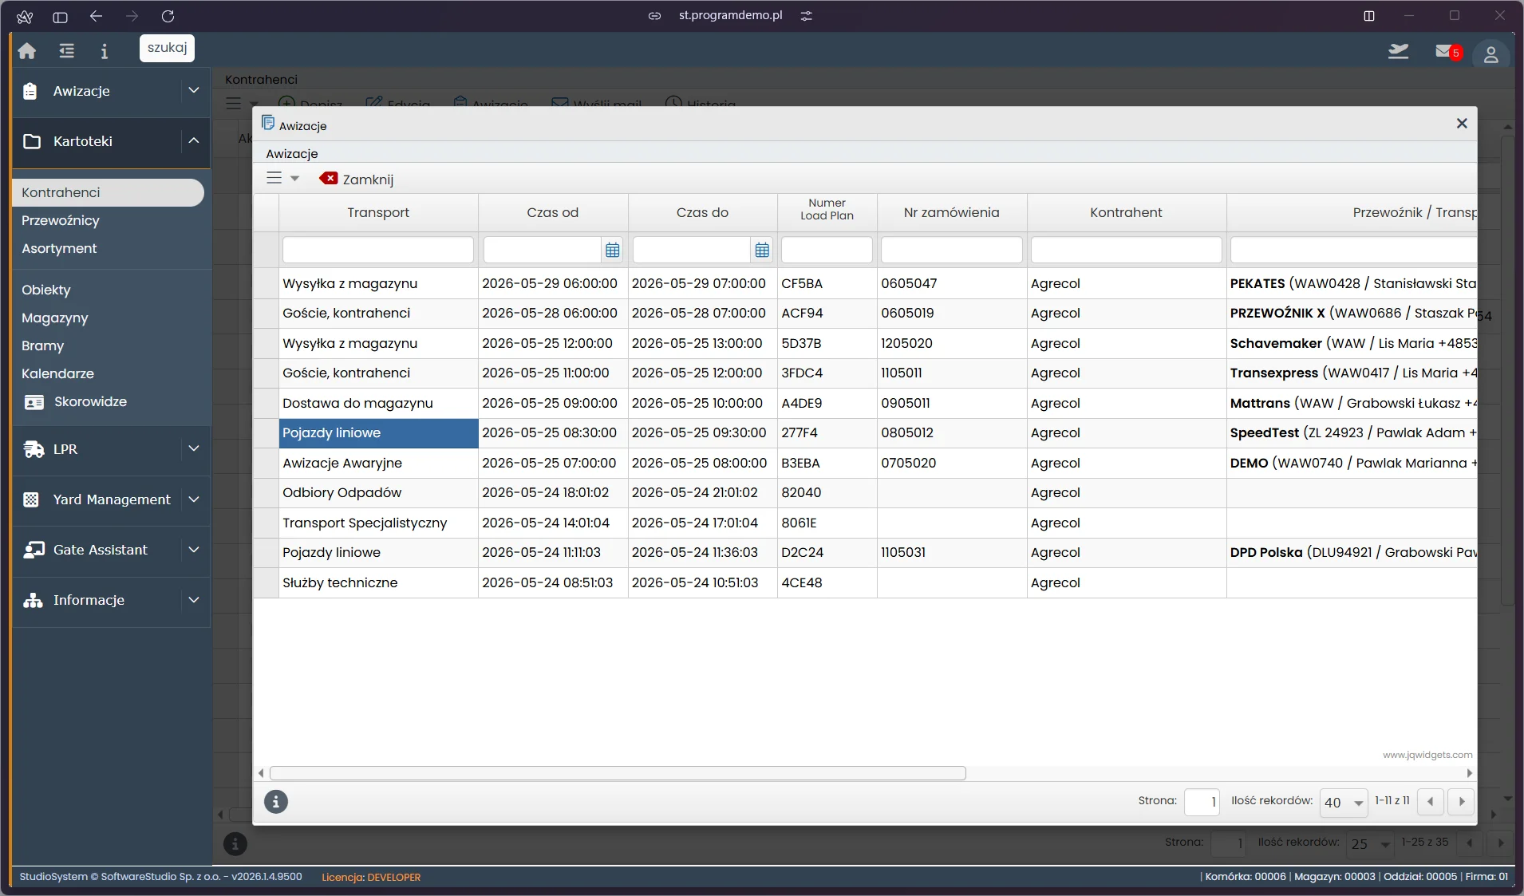1524x896 pixels.
Task: Open the records count dropdown showing 40
Action: [1344, 803]
